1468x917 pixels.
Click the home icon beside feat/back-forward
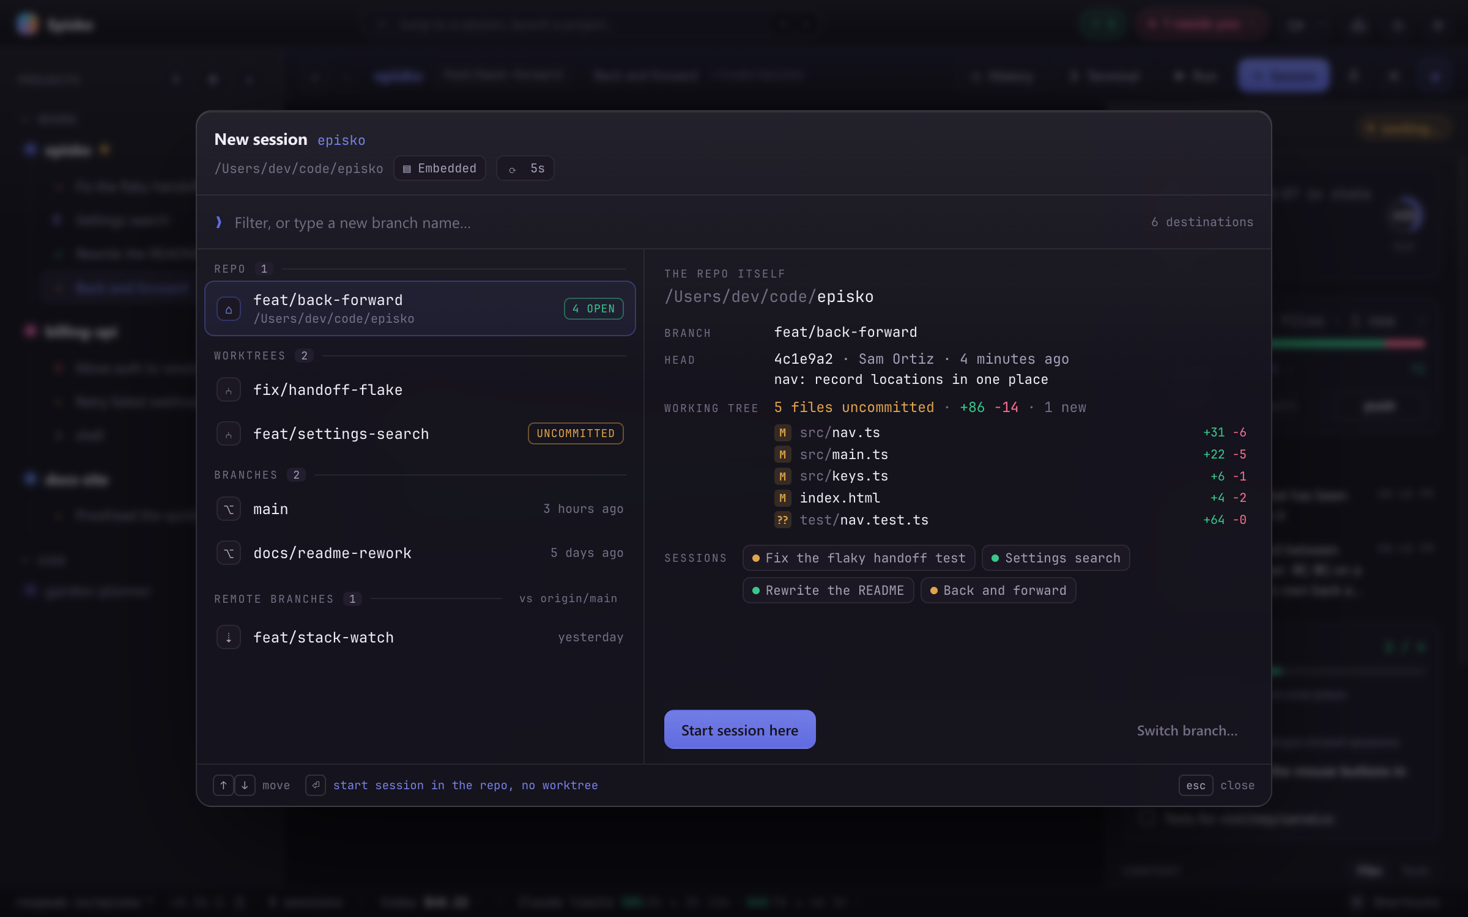point(229,309)
